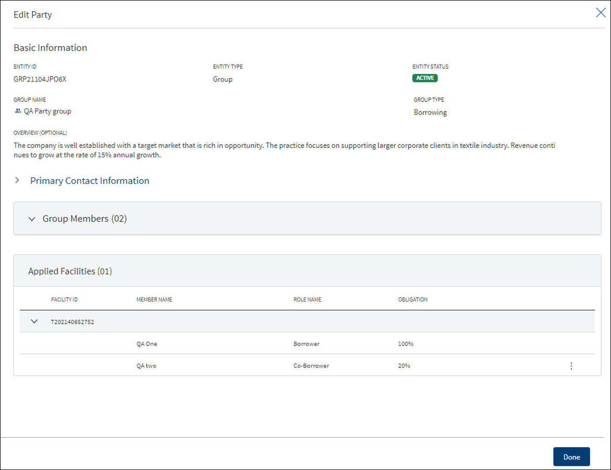The height and width of the screenshot is (470, 611).
Task: Select the QA One member name
Action: 147,344
